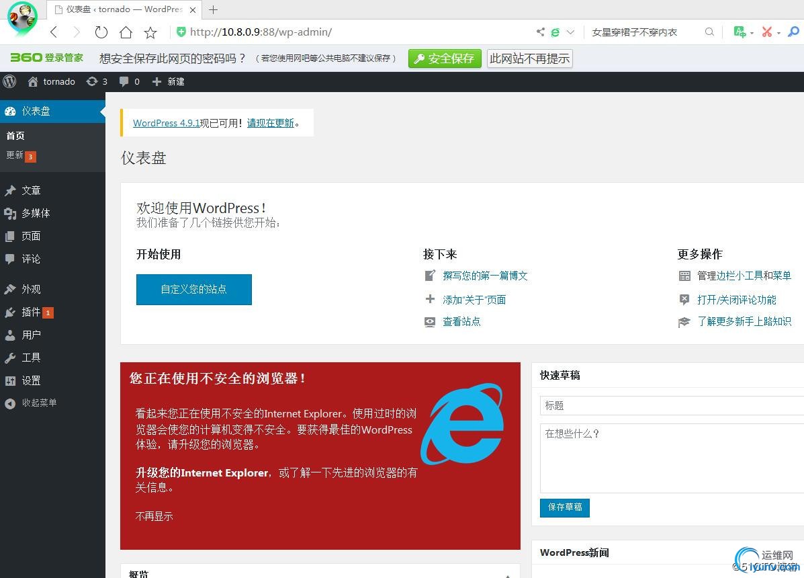Open the updates icon showing 3
This screenshot has height=578, width=804.
pyautogui.click(x=97, y=81)
